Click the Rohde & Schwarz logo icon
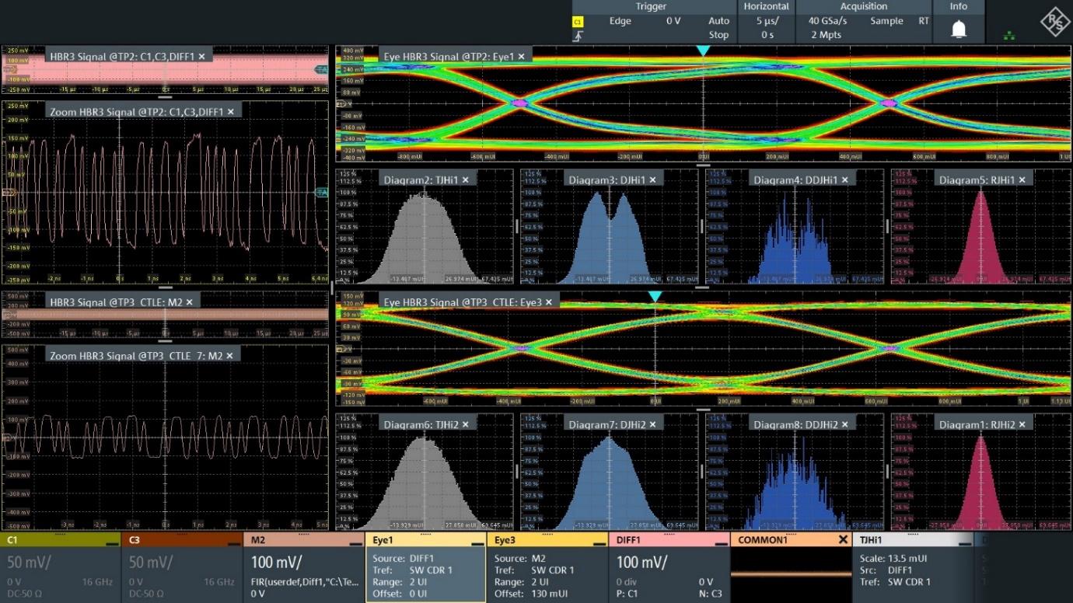The image size is (1073, 603). tap(1055, 22)
